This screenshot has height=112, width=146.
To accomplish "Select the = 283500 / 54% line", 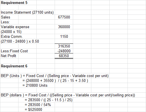I will tap(38, 105).
